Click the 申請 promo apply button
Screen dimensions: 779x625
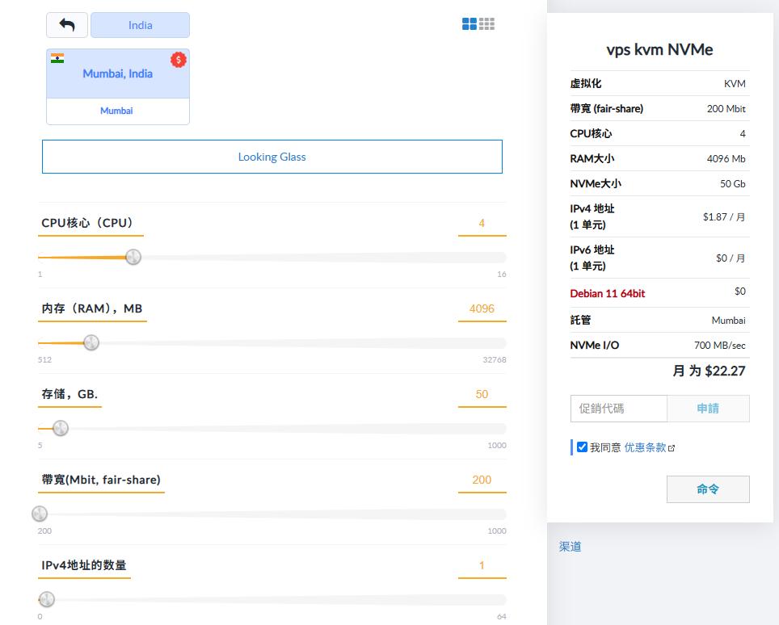[x=708, y=409]
